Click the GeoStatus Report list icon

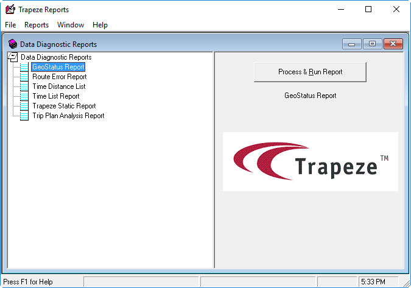(24, 67)
